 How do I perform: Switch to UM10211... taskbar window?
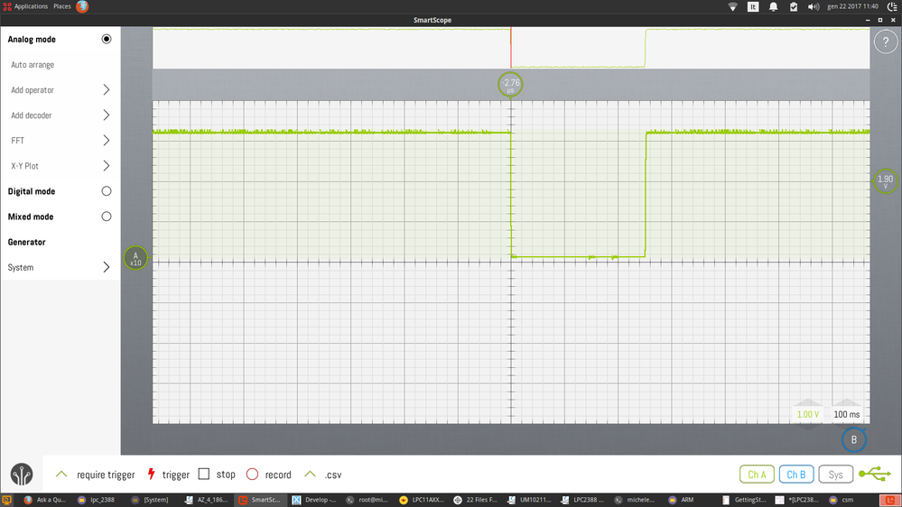coord(529,500)
